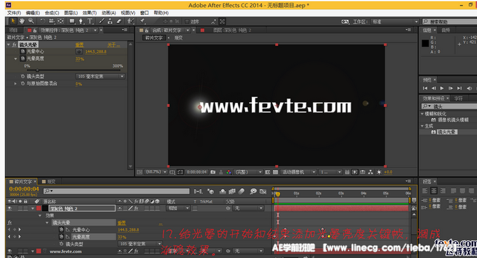
Task: Toggle stopwatch for 镜头类型 in effect controls
Action: (22, 76)
